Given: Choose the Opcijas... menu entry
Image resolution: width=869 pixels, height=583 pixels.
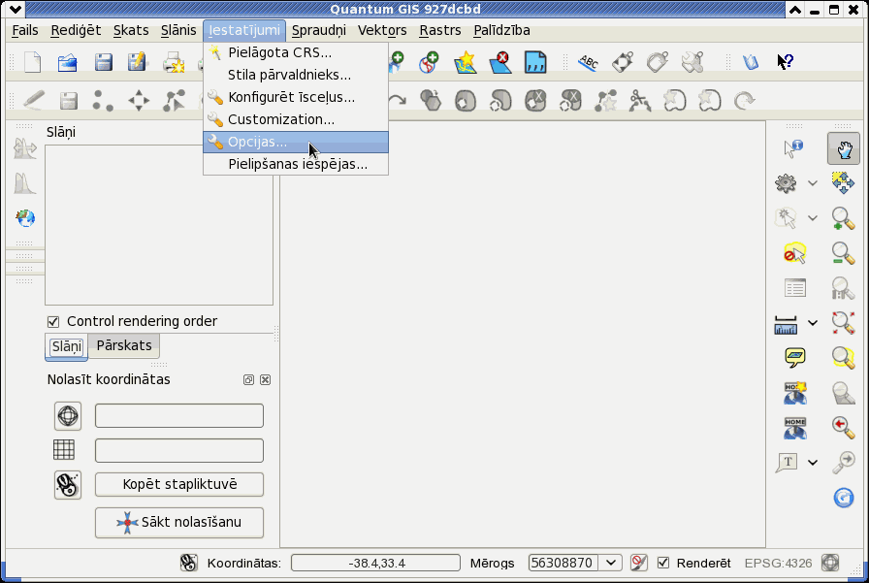Looking at the screenshot, I should click(x=296, y=142).
